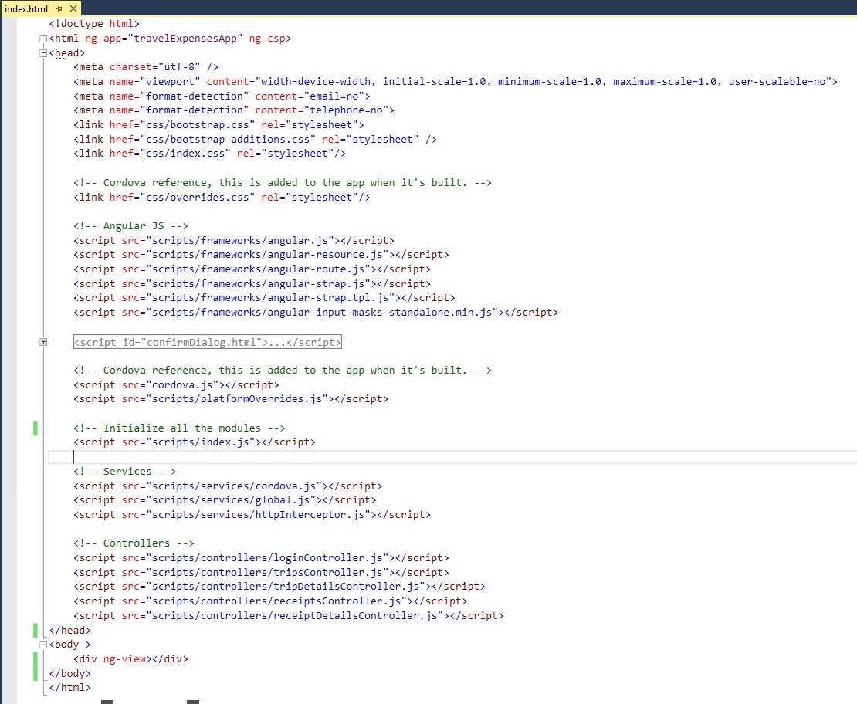The width and height of the screenshot is (857, 704).
Task: Click the loginController.js script source
Action: (x=267, y=558)
